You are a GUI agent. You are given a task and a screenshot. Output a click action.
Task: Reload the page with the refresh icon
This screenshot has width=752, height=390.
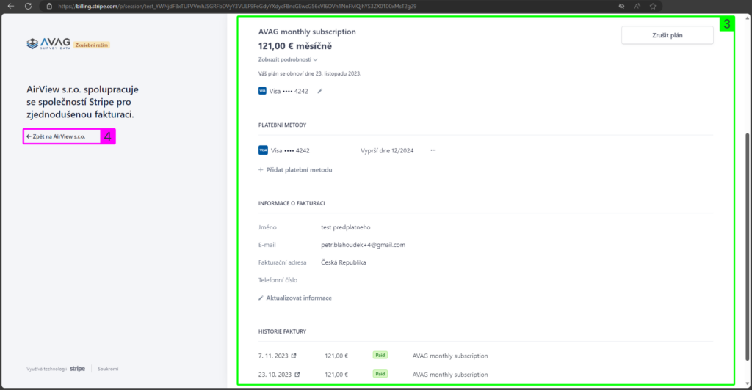tap(28, 6)
